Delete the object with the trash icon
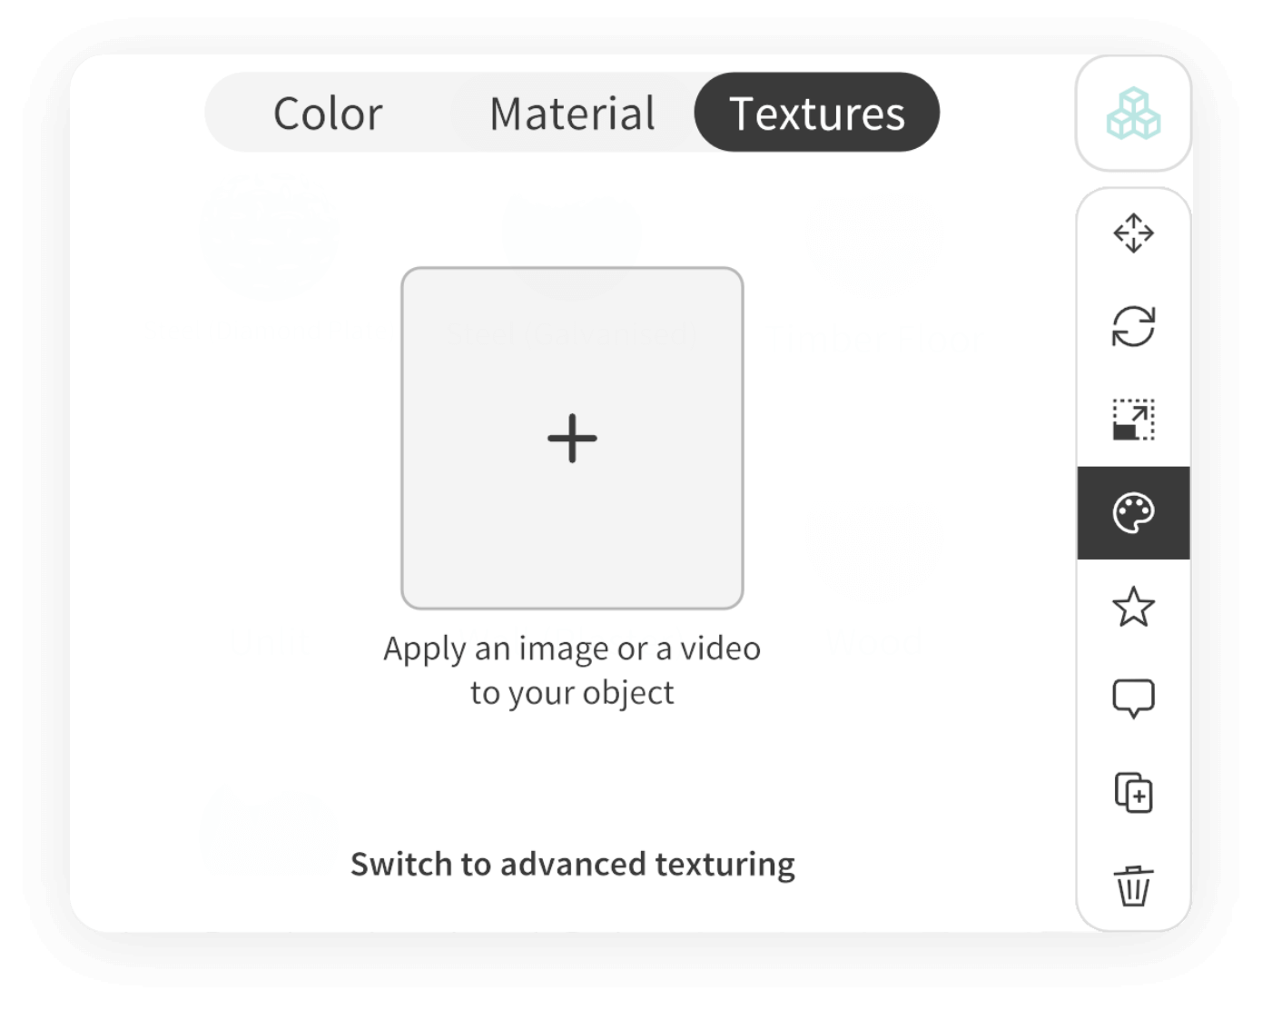This screenshot has width=1262, height=1020. pos(1133,886)
